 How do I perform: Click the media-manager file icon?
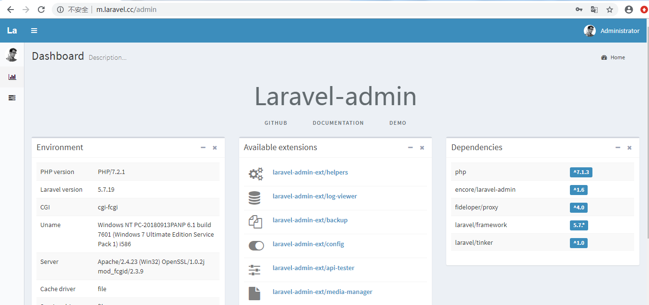point(255,294)
